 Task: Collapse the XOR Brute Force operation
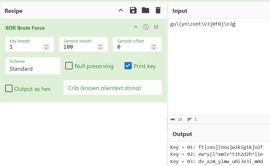tap(135, 27)
